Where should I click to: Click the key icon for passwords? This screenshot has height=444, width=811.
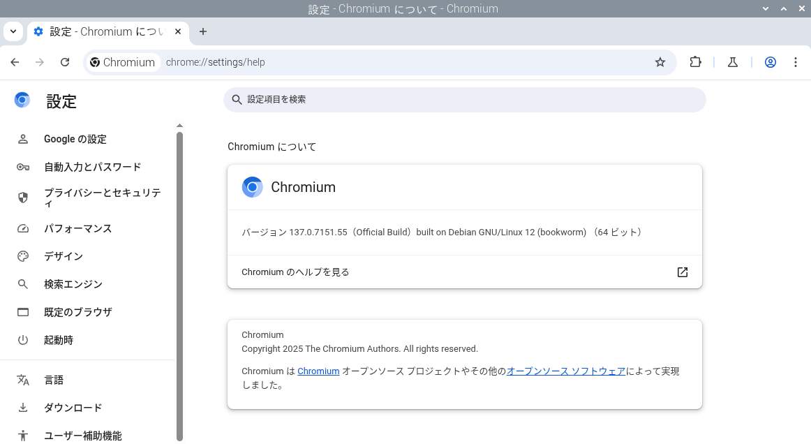(x=23, y=167)
